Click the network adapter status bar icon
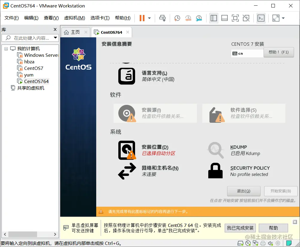Image resolution: width=300 pixels, height=247 pixels. click(x=255, y=243)
